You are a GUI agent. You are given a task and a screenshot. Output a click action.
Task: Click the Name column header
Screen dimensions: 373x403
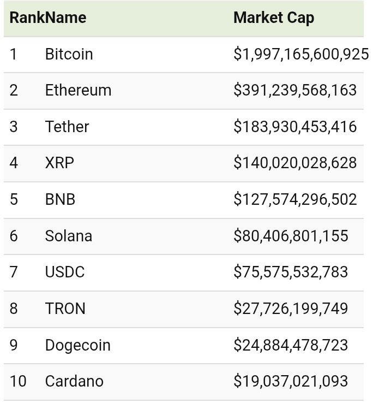(x=65, y=17)
